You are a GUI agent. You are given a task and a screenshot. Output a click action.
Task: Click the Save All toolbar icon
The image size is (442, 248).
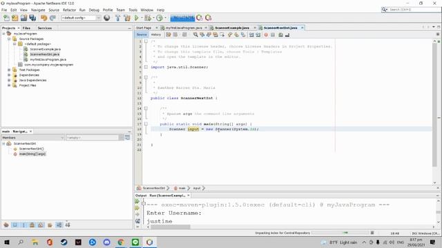coord(32,18)
